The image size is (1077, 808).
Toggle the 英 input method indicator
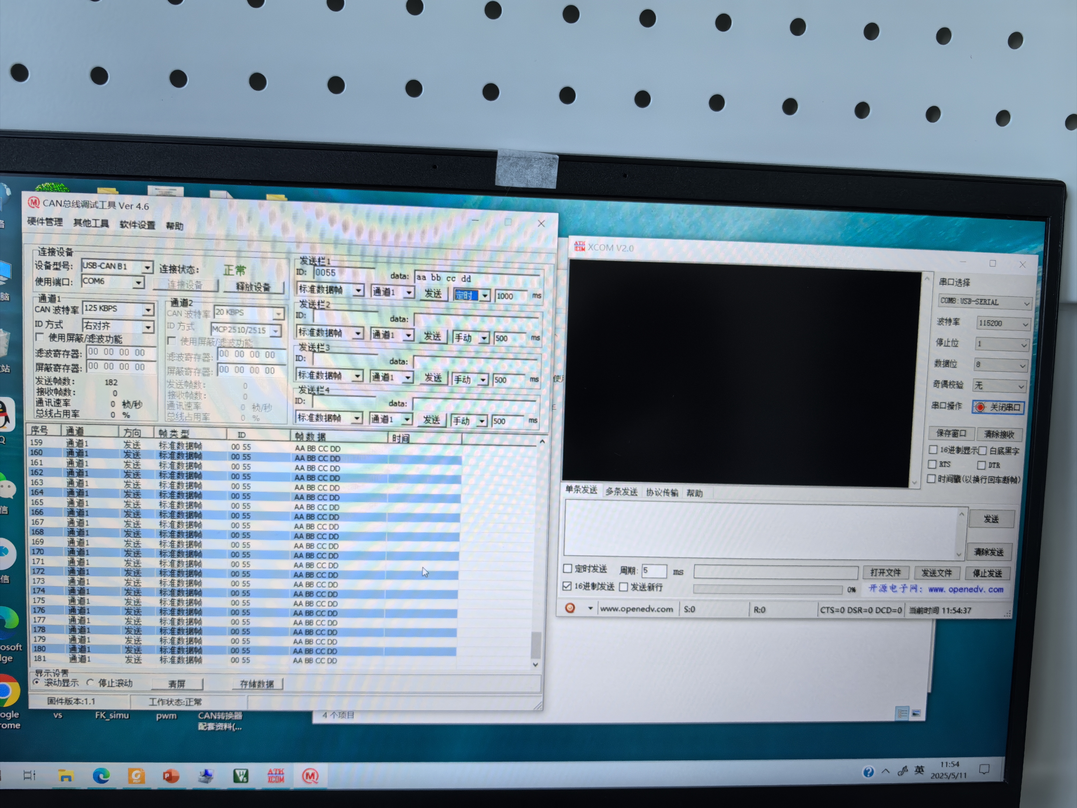click(919, 770)
